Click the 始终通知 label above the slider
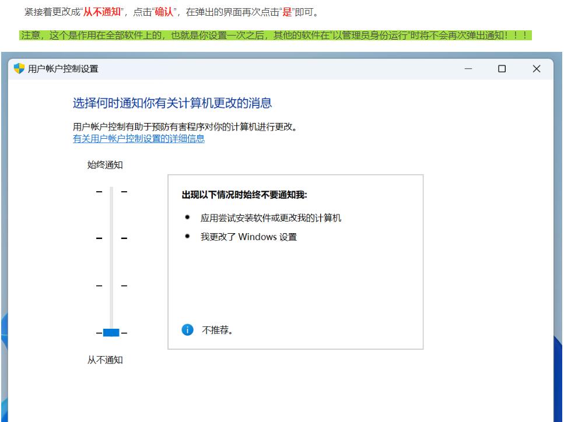Screen dimensions: 564x422 (x=105, y=165)
